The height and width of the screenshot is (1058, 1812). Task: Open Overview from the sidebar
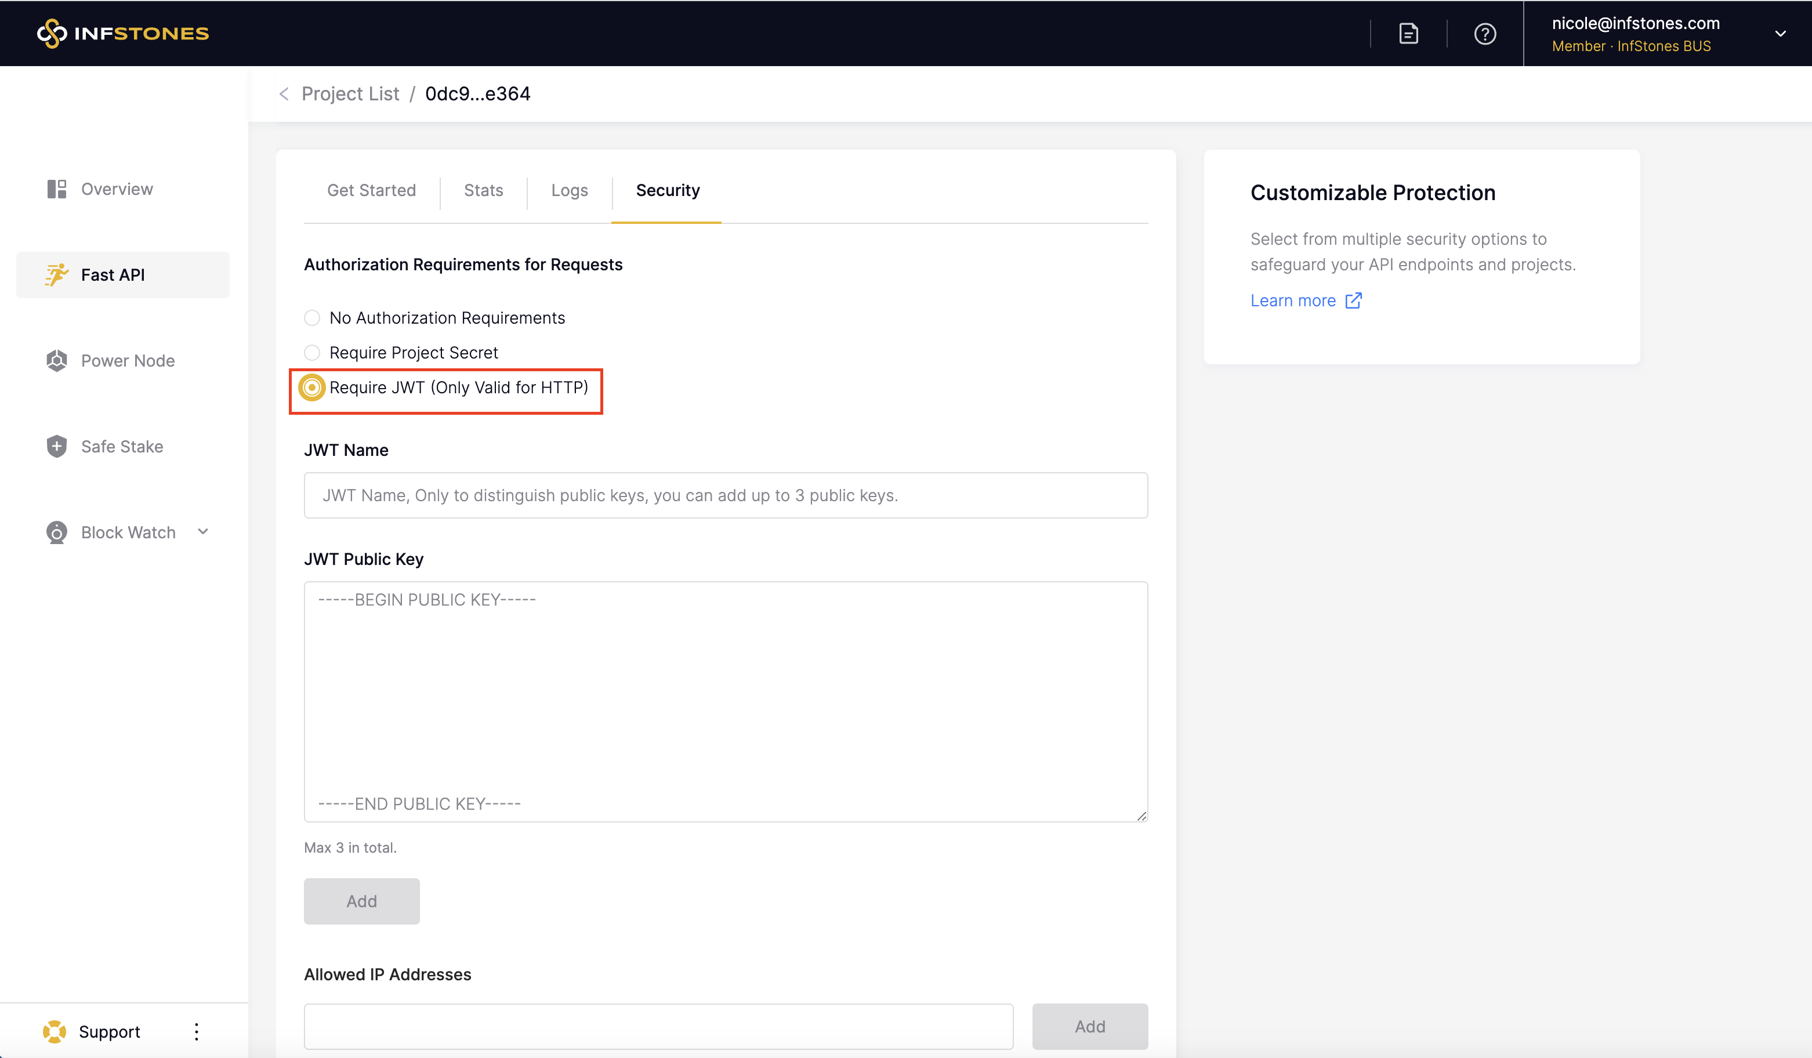click(x=117, y=189)
